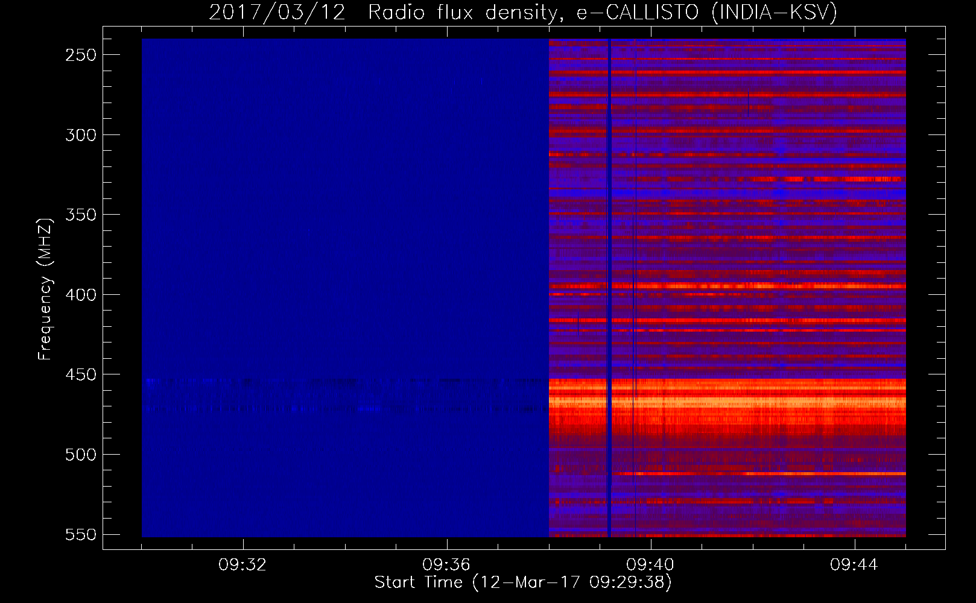Click the bright orange emission band near 465 MHz

pos(727,400)
